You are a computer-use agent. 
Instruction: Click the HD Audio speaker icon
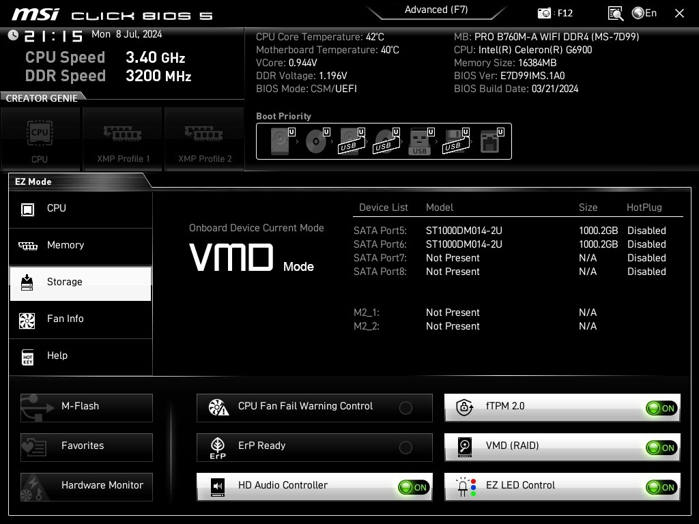(218, 487)
